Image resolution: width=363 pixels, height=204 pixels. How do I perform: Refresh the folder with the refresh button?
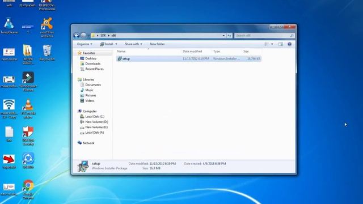229,36
